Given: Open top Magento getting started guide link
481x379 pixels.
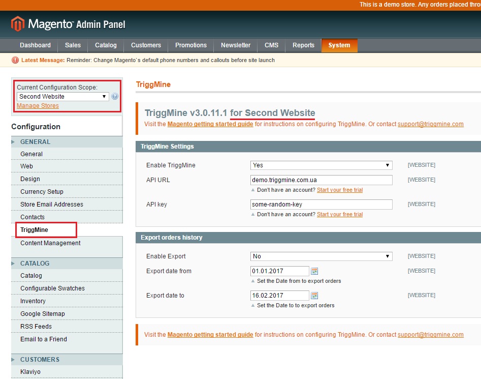Looking at the screenshot, I should [x=210, y=124].
